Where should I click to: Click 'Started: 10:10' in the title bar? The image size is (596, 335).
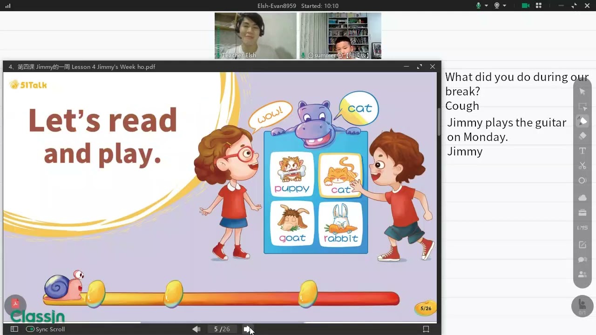coord(320,6)
